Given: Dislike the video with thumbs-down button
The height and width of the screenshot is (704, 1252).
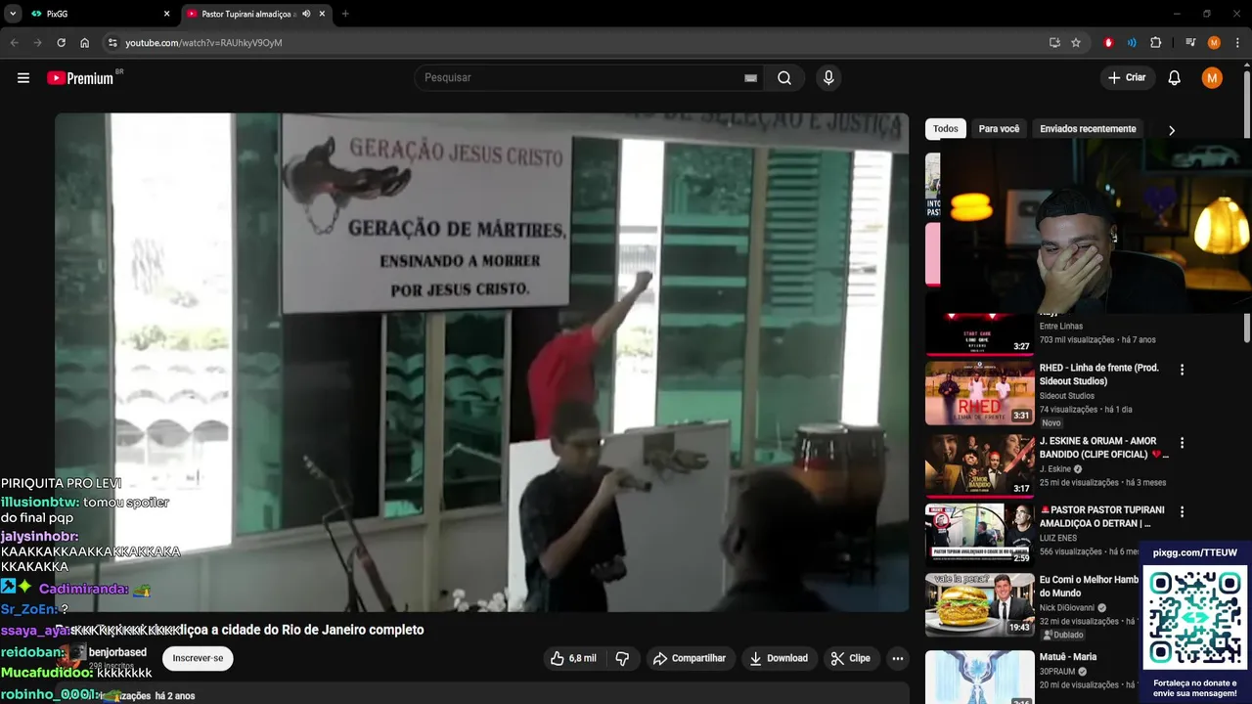Looking at the screenshot, I should coord(622,658).
